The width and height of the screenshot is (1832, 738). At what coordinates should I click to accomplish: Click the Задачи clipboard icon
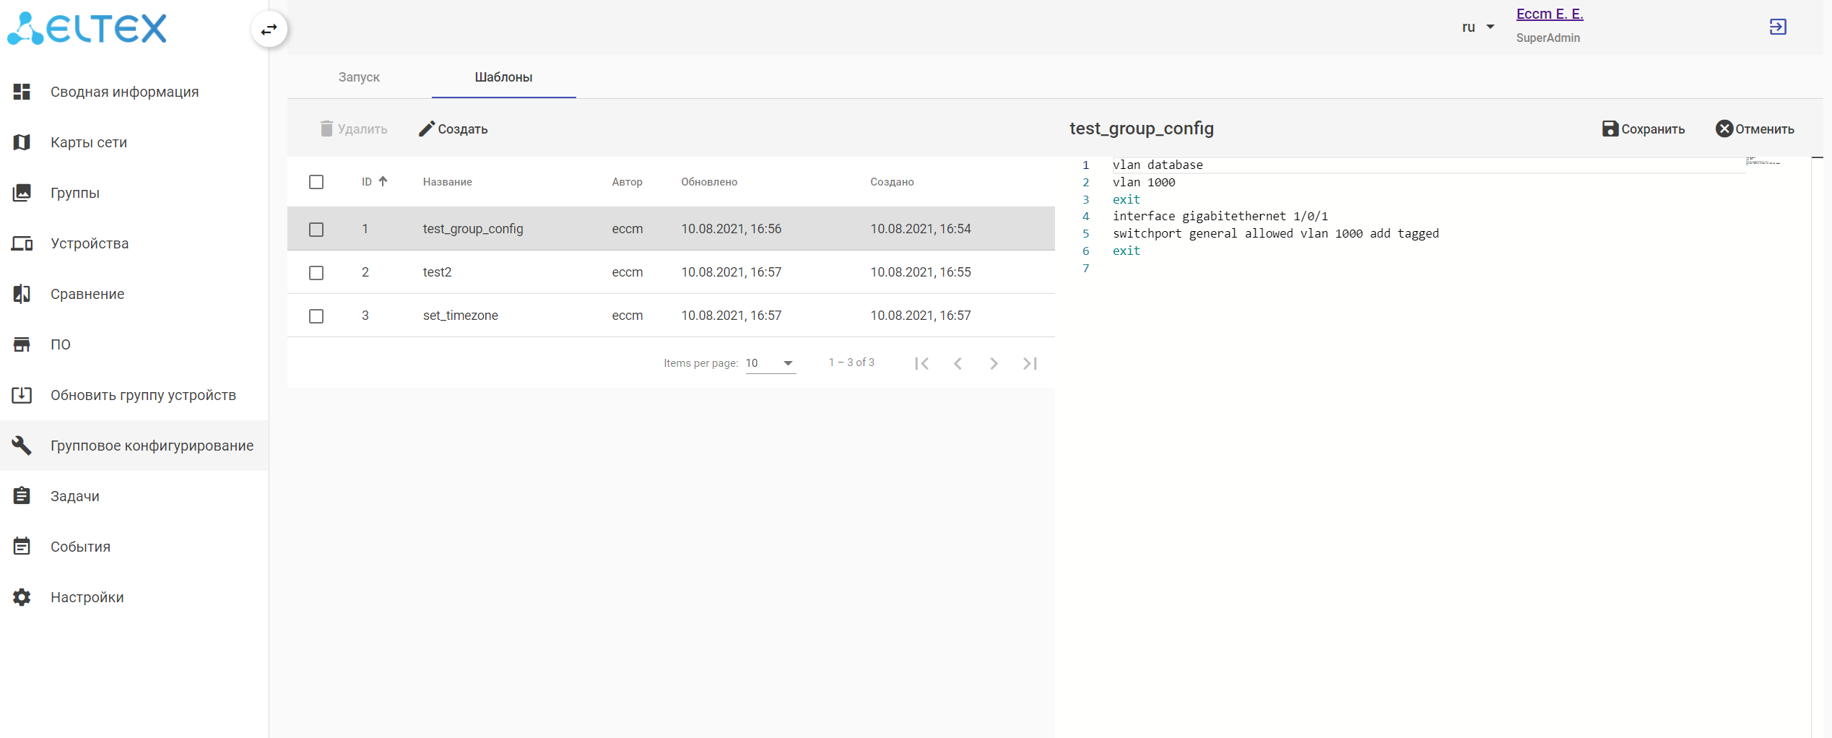pos(22,496)
